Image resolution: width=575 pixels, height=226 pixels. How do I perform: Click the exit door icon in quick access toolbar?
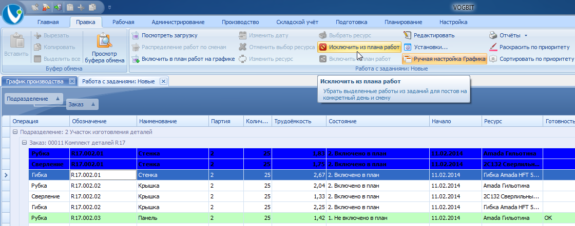point(57,7)
